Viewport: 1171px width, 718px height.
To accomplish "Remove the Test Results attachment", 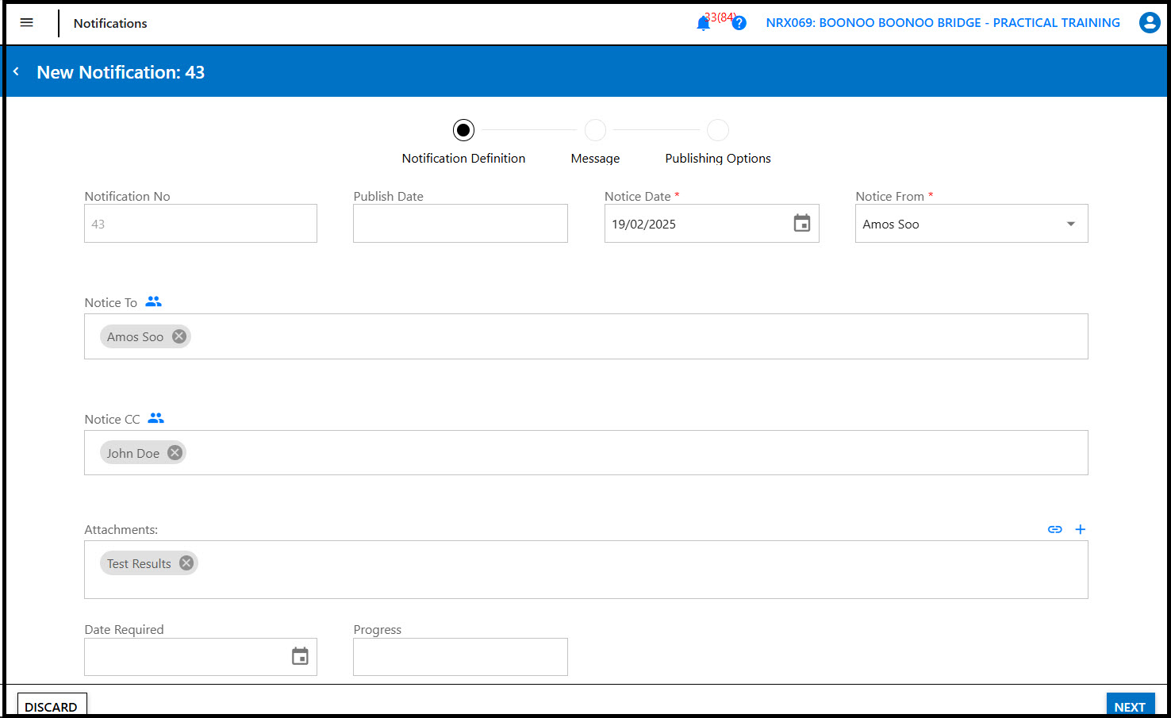I will coord(186,563).
